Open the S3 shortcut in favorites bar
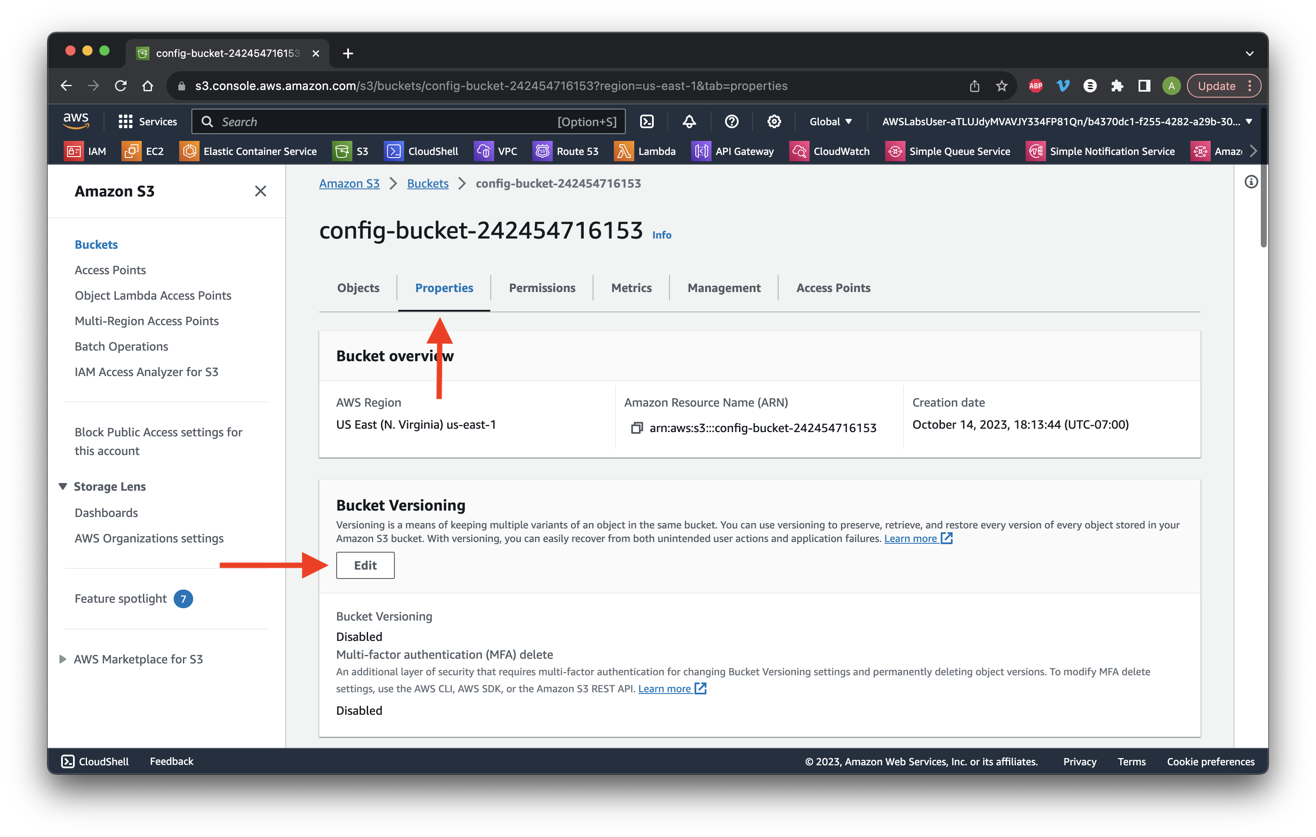The height and width of the screenshot is (837, 1316). pos(351,152)
